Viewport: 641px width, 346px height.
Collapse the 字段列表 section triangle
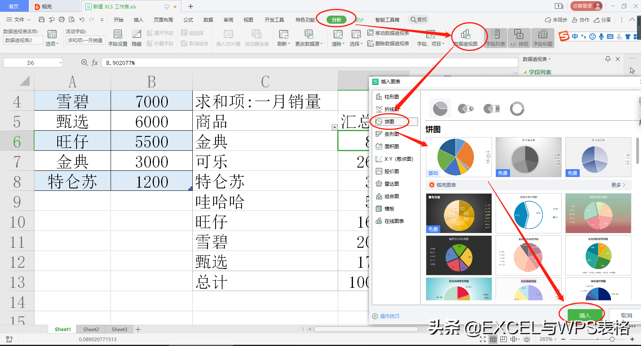click(525, 72)
